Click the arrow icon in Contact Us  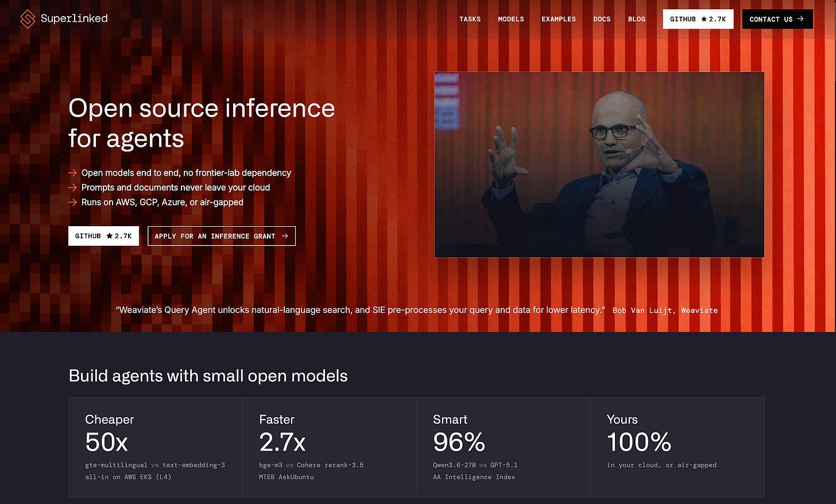click(800, 19)
